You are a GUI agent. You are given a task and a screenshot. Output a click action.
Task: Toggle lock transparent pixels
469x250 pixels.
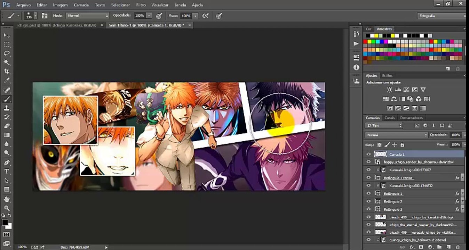(379, 145)
